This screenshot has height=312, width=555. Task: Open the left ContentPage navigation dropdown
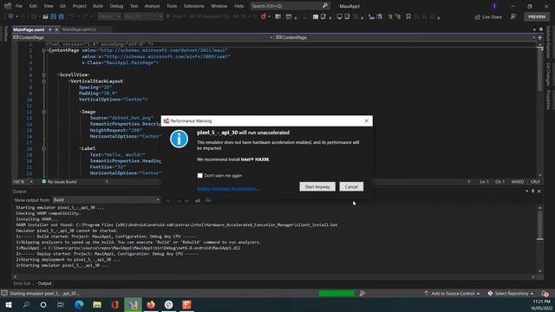[143, 37]
